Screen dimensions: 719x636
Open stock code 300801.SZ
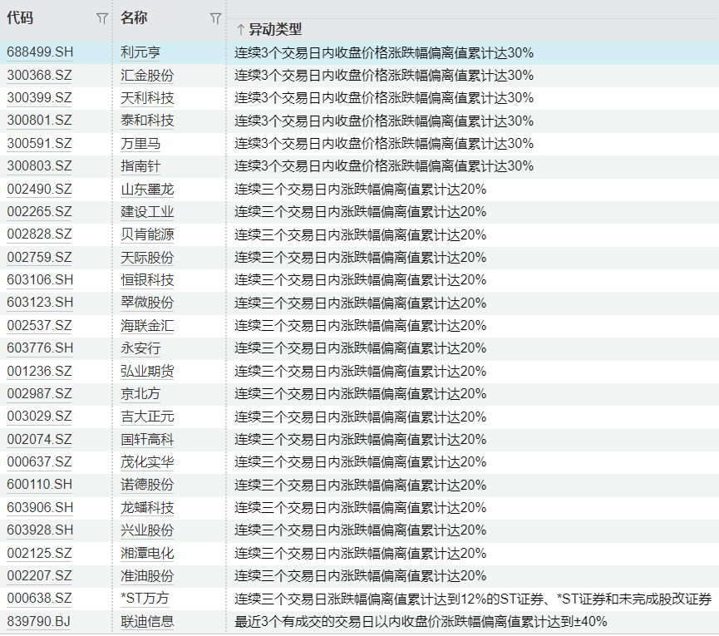tap(39, 121)
